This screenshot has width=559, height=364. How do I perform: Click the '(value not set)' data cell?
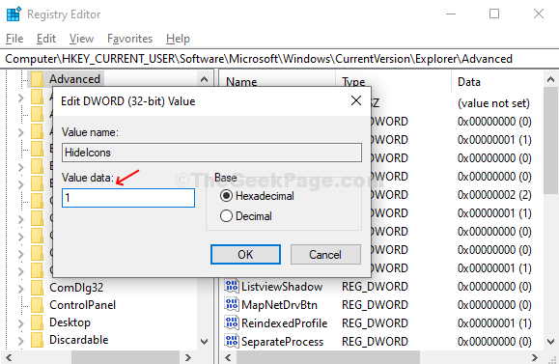click(x=493, y=103)
